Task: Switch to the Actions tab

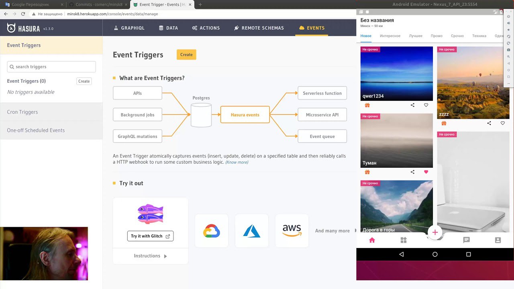Action: 206,28
